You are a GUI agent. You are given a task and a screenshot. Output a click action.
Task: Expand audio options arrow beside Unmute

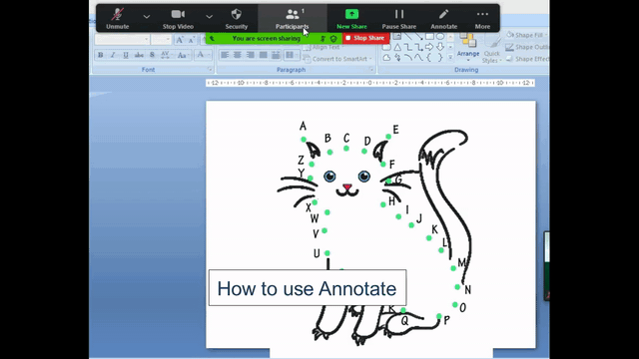click(147, 17)
